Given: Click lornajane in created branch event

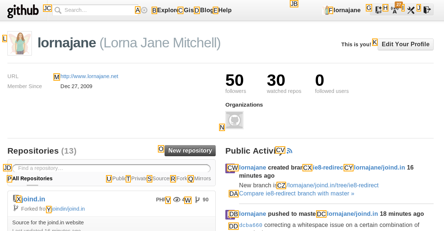Looking at the screenshot, I should tap(253, 167).
